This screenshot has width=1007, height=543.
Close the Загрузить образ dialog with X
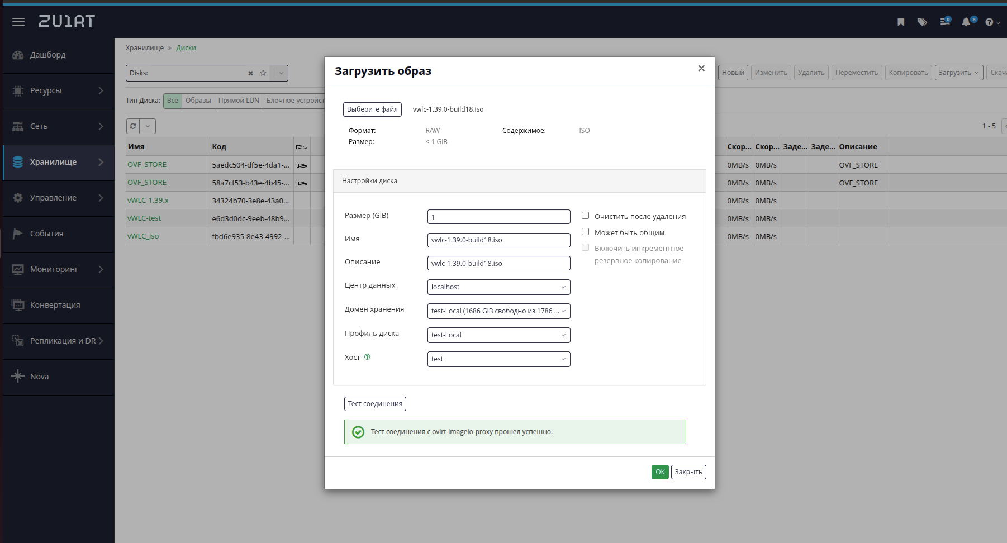coord(701,68)
